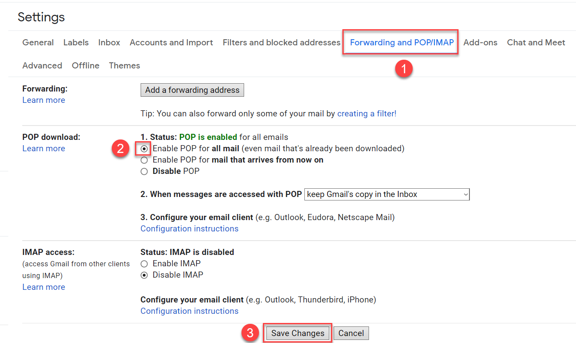Select the Disable POP option
Image resolution: width=576 pixels, height=343 pixels.
(x=145, y=171)
